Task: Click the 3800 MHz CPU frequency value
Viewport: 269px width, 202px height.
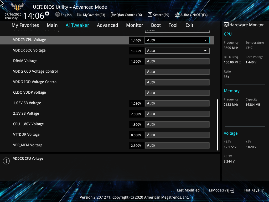Action: 231,48
